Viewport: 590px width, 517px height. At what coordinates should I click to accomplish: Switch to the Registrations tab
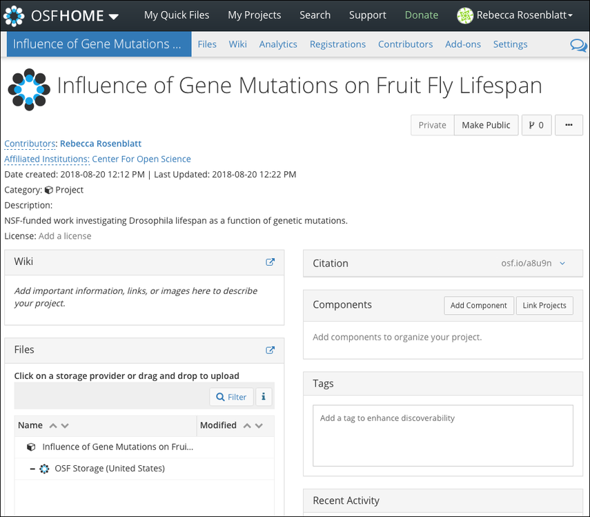coord(337,44)
